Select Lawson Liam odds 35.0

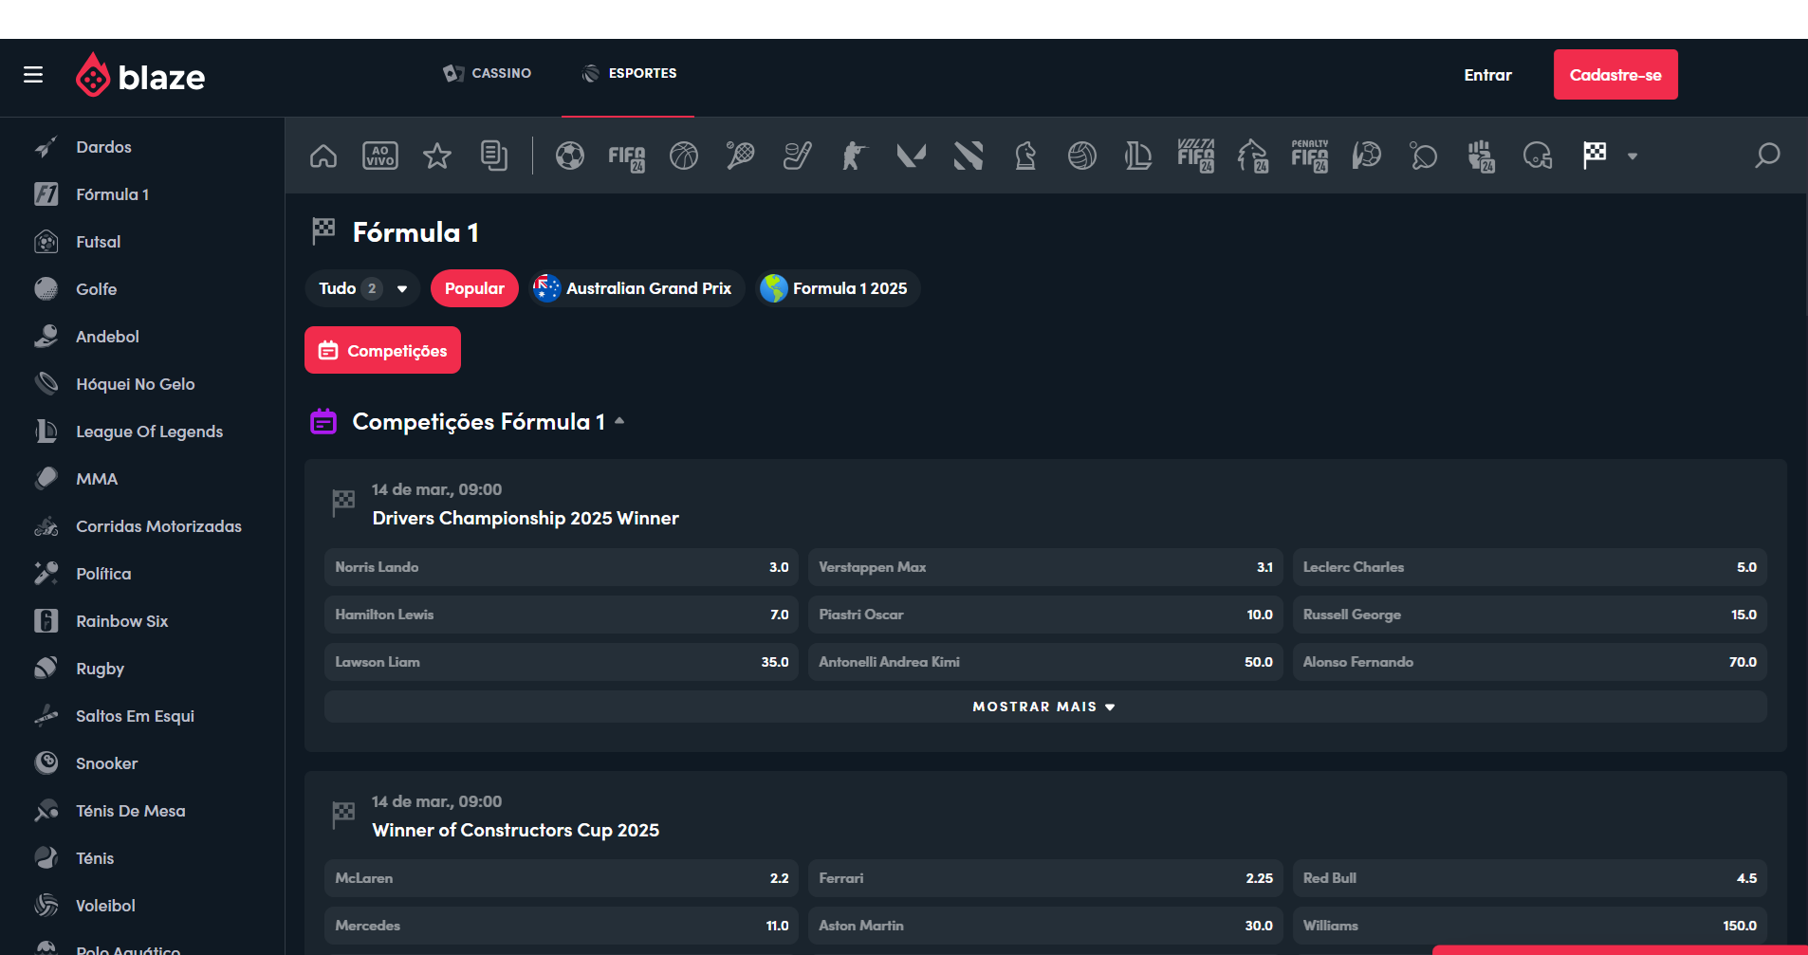562,662
